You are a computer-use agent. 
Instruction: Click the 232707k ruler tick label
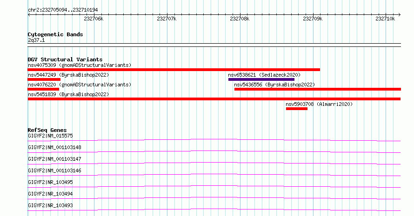point(167,19)
